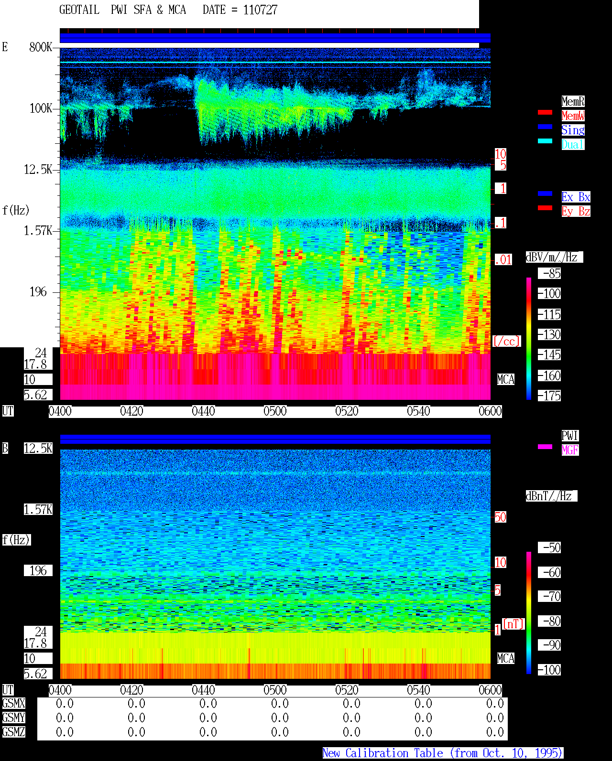Click the [/cc] density axis label
The height and width of the screenshot is (761, 612).
(x=506, y=342)
